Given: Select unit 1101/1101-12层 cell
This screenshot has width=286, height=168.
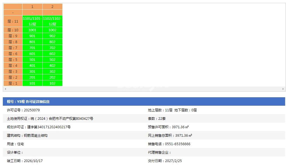Looking at the screenshot, I should [x=32, y=21].
